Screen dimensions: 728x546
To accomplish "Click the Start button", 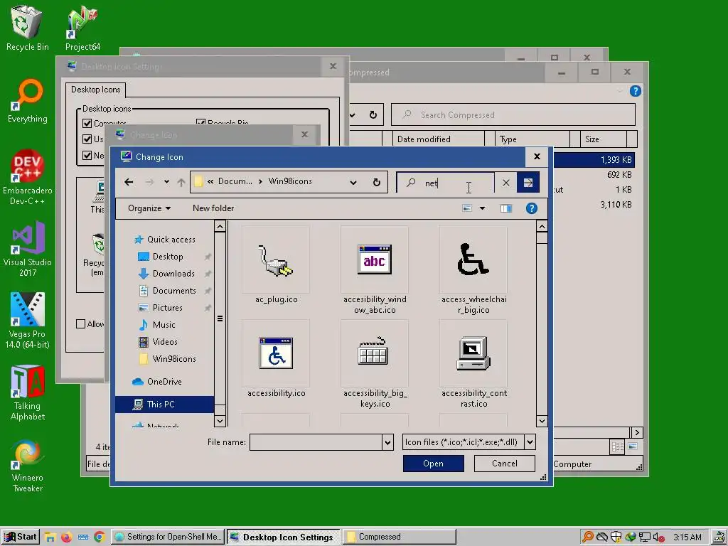I will click(20, 537).
